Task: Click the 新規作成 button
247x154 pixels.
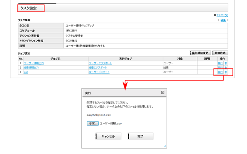Action: click(x=220, y=53)
